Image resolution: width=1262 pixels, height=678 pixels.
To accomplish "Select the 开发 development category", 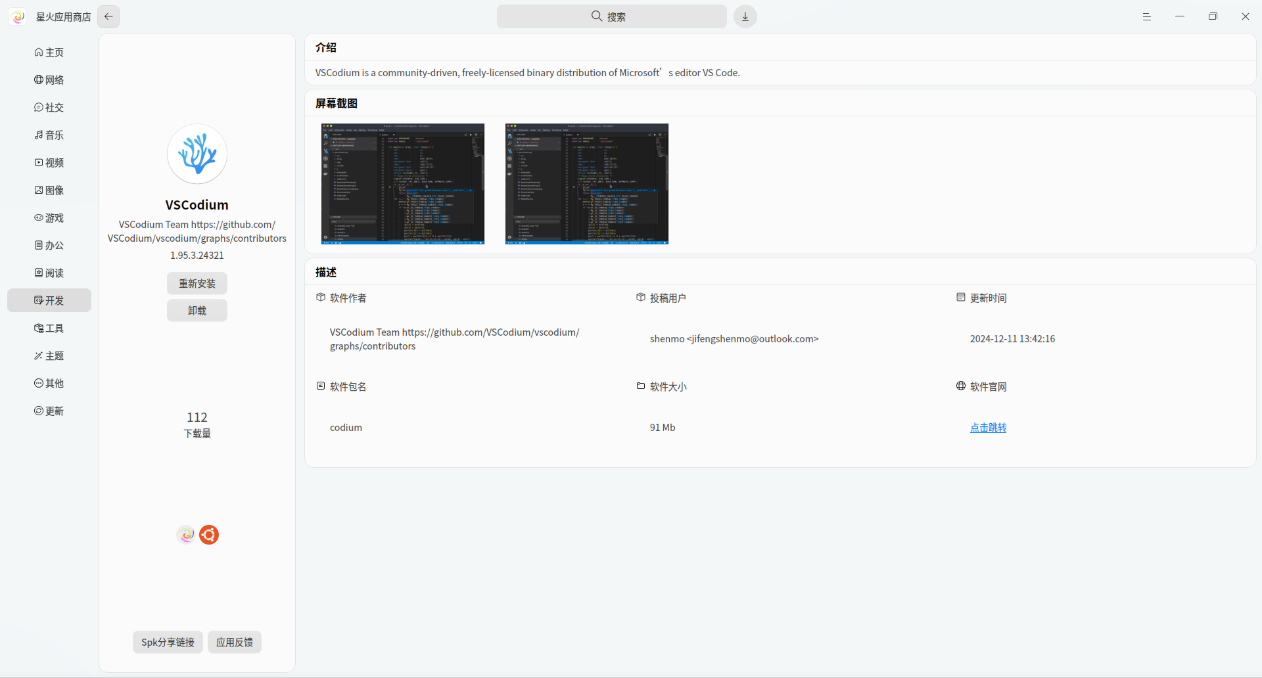I will 49,300.
